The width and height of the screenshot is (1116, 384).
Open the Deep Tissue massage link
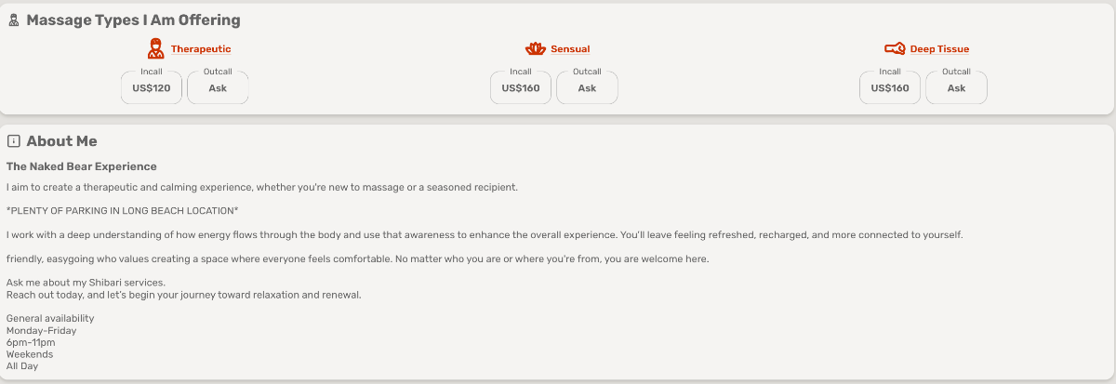click(939, 49)
